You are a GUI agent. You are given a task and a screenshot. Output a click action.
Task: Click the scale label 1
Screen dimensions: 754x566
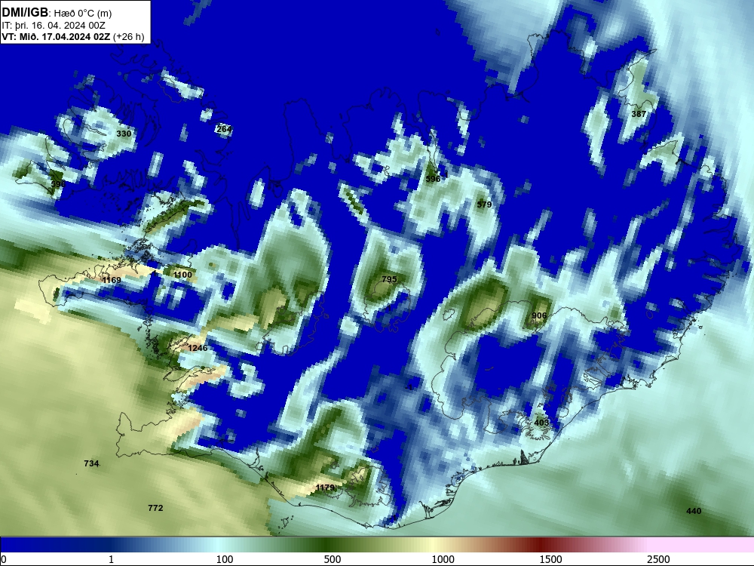tap(111, 559)
